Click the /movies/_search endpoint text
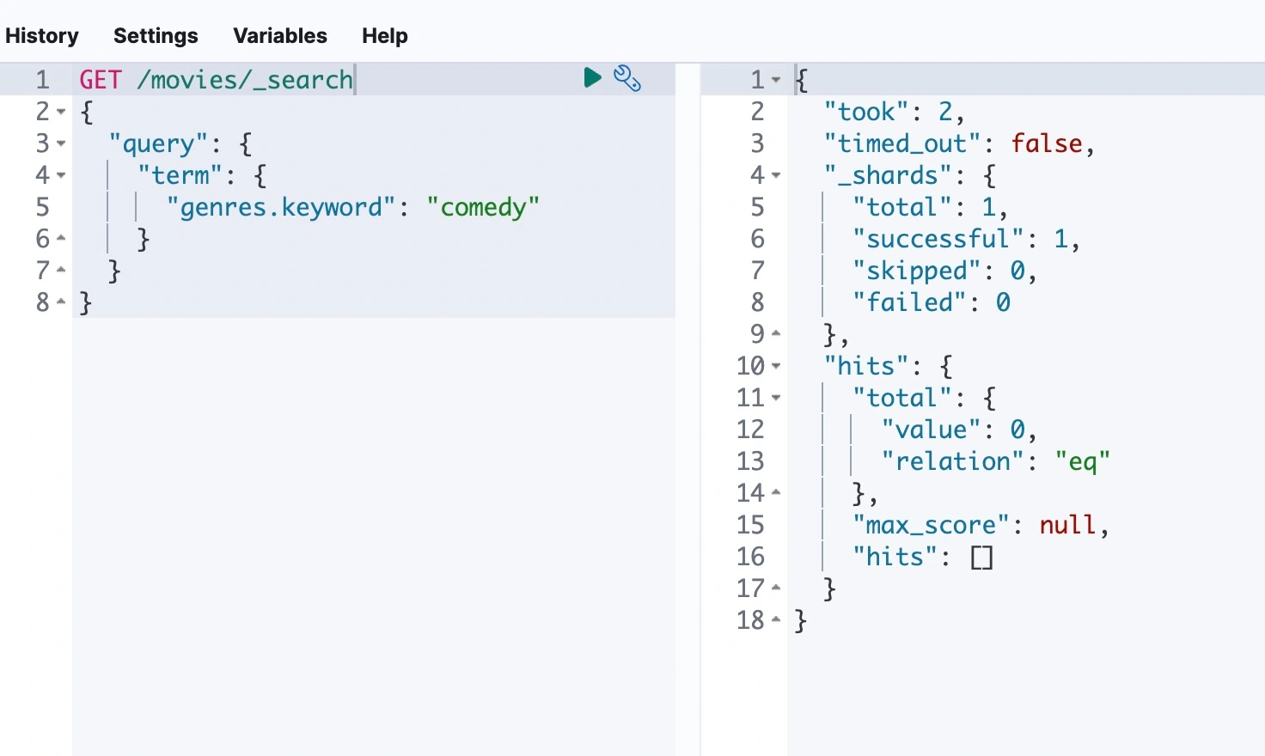Screen dimensions: 1265x756 (245, 80)
